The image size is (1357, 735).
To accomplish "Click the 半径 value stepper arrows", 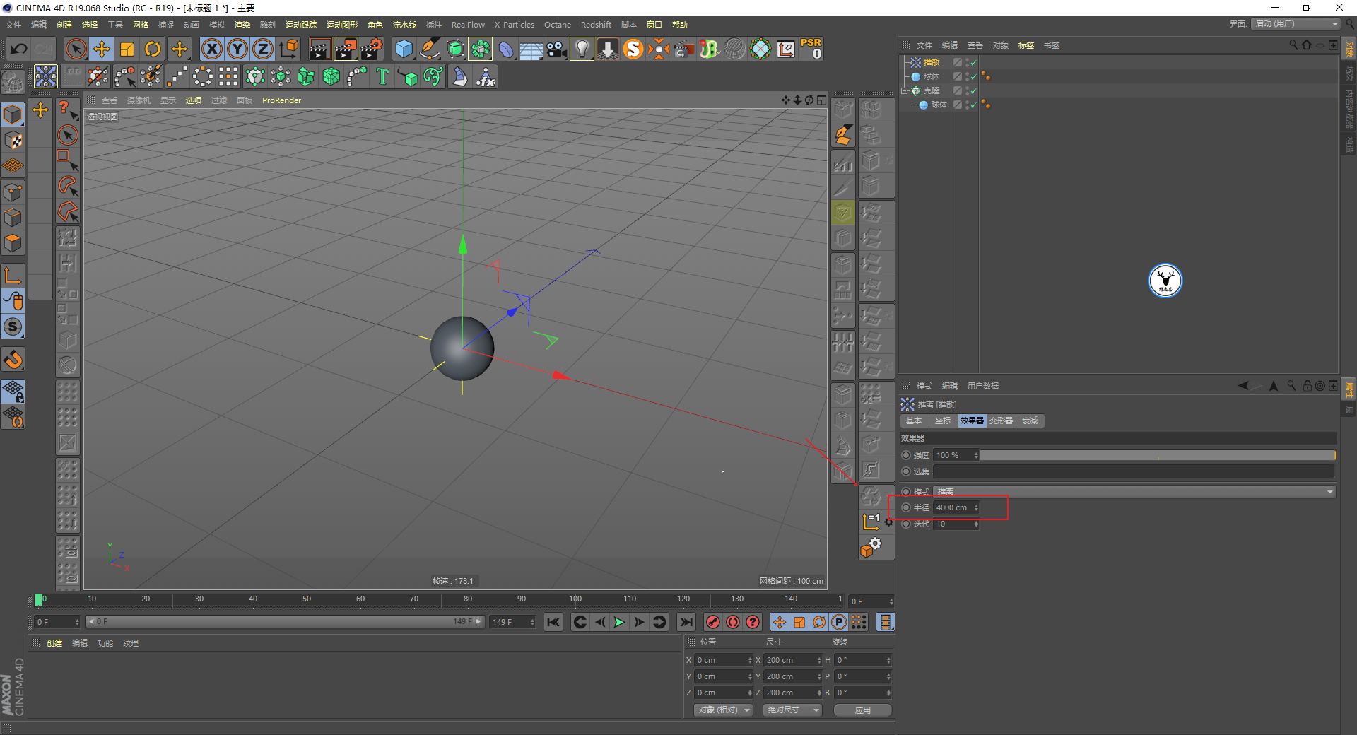I will [976, 507].
